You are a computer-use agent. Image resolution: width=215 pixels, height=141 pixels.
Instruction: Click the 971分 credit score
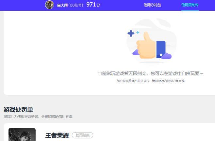[x=93, y=5]
